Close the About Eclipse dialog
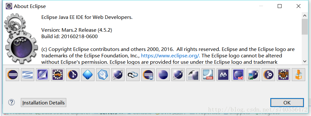 tap(298, 6)
